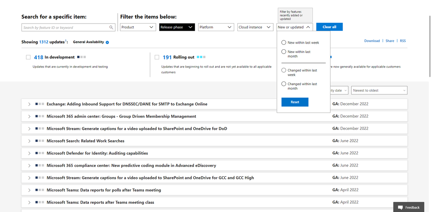Open the Feedback button
Image resolution: width=431 pixels, height=212 pixels.
pos(408,207)
